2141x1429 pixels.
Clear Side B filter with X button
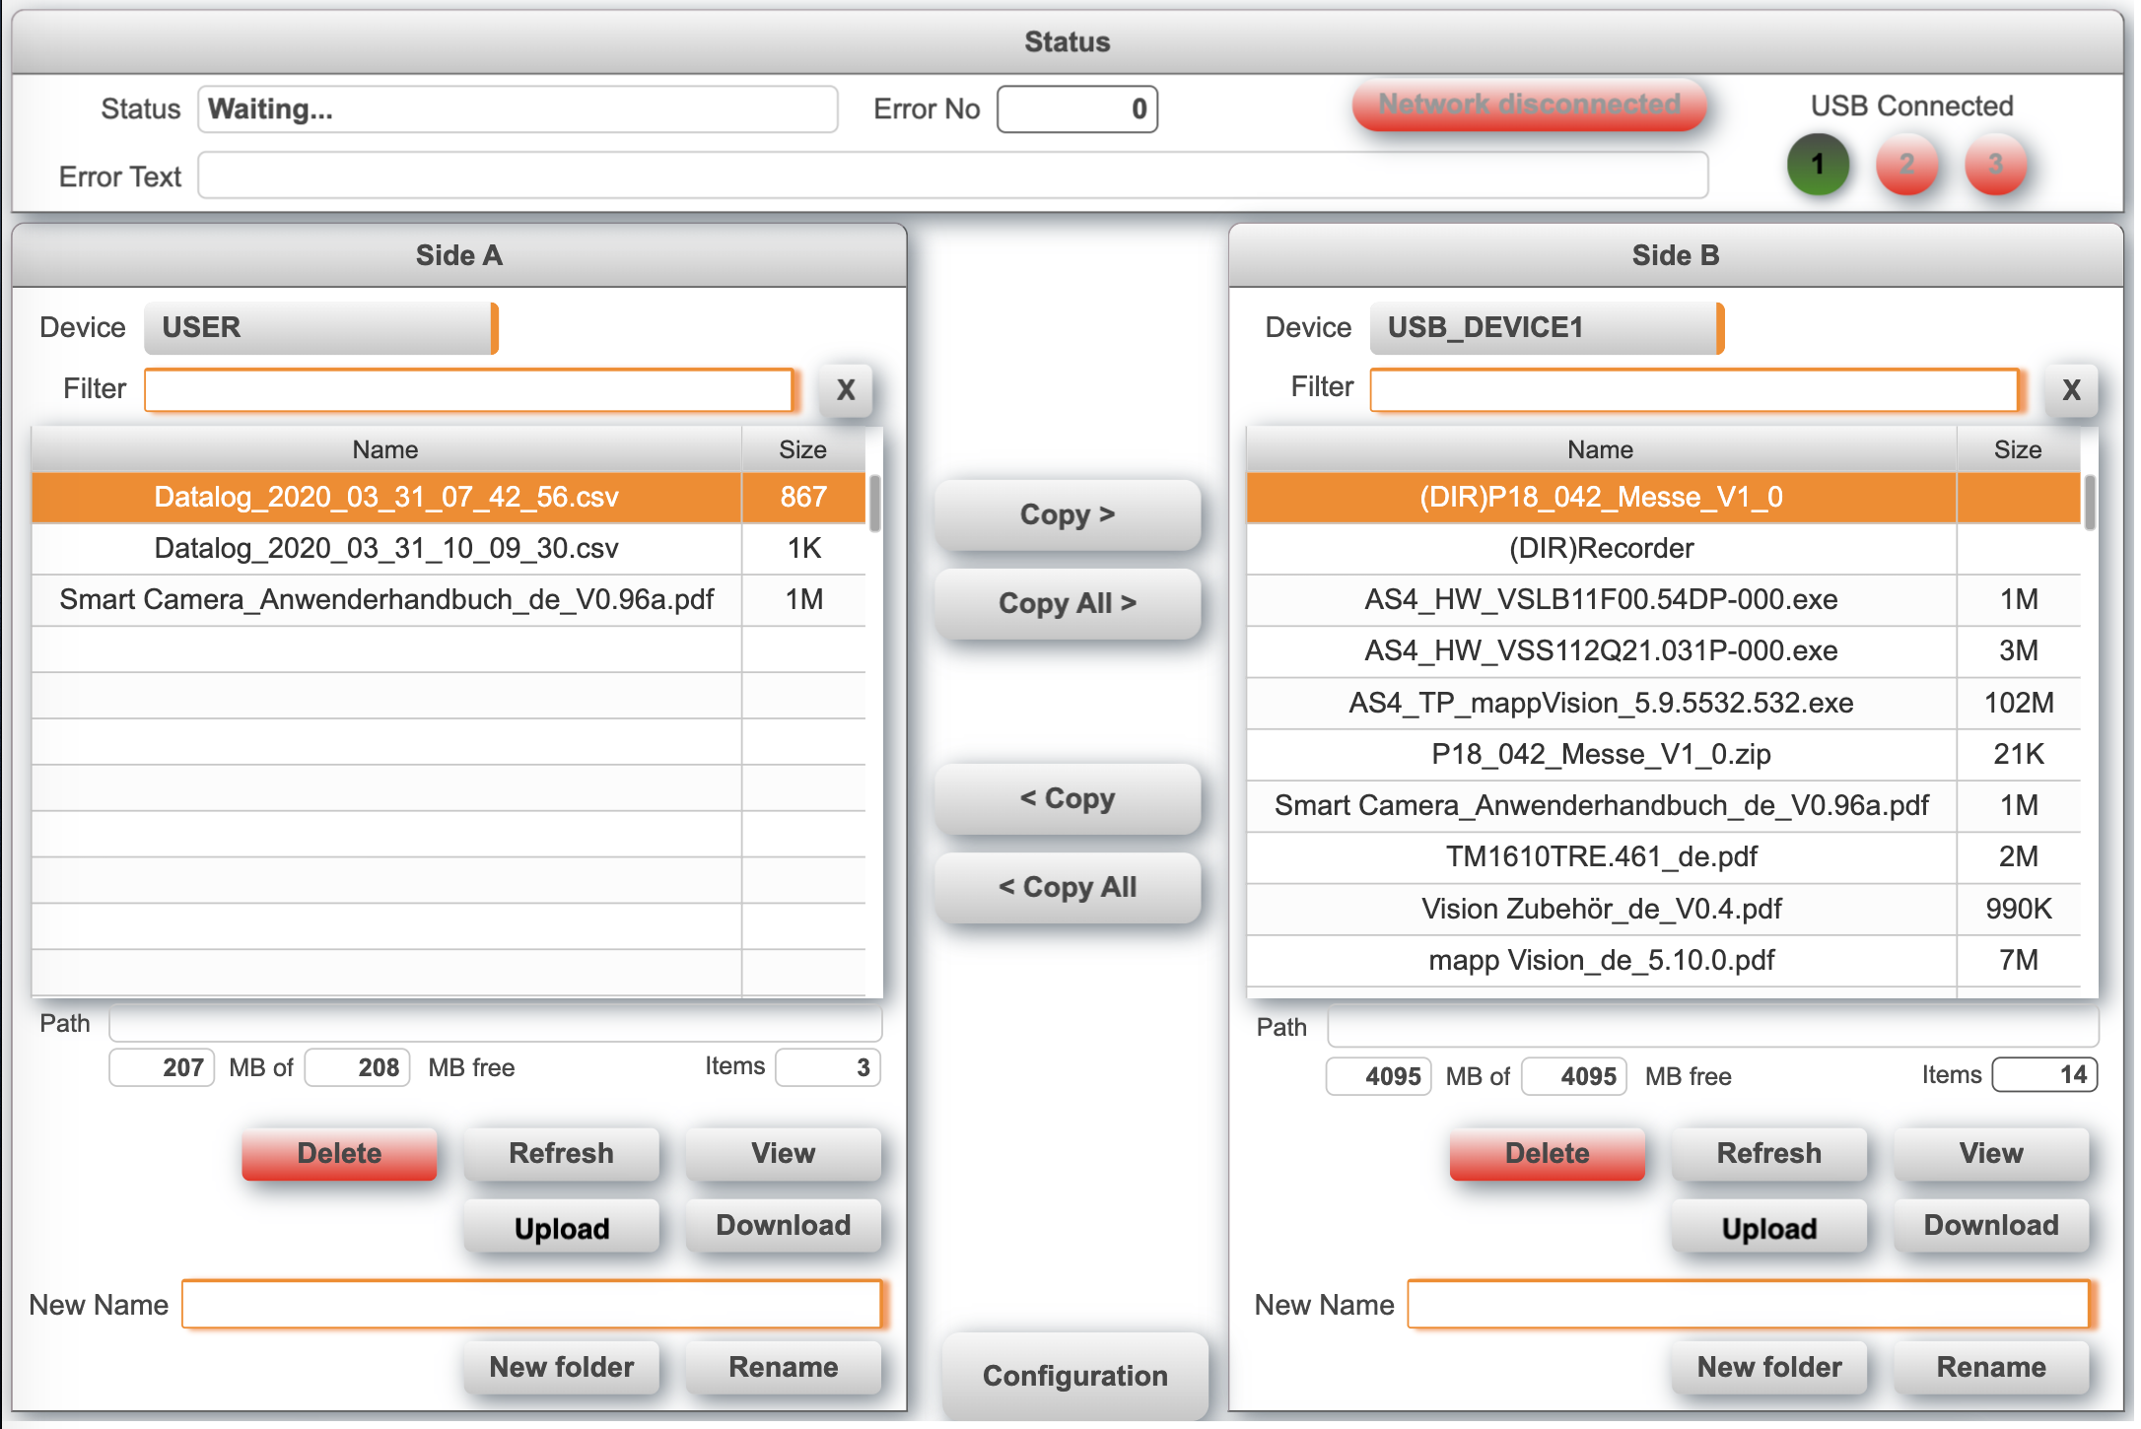click(2071, 389)
